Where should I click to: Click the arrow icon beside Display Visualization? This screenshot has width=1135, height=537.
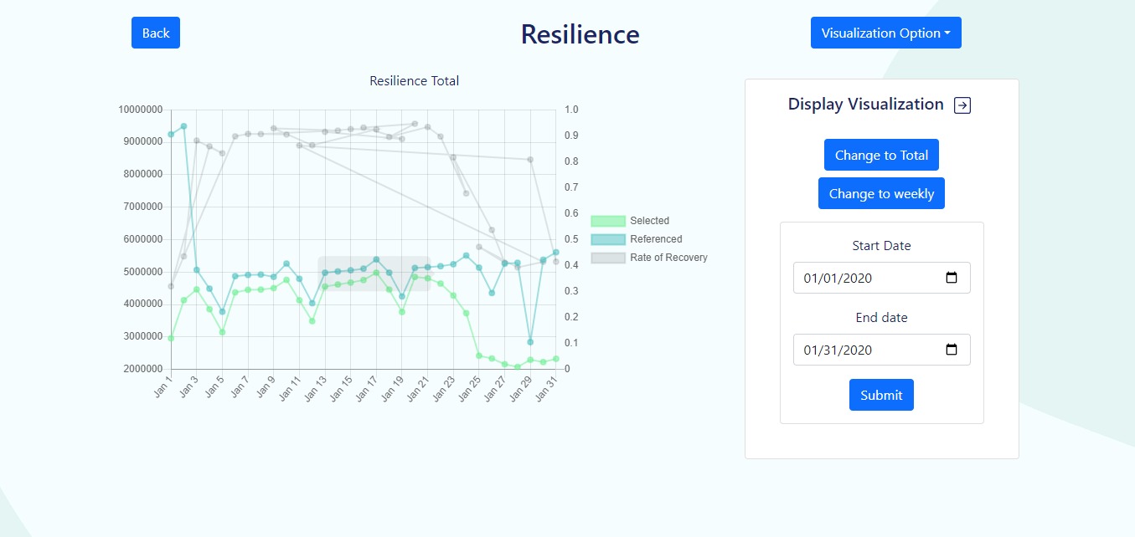point(962,105)
